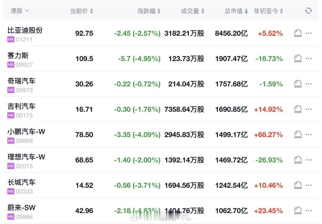
Task: Open alert bell for 理想汽车-W
Action: tap(298, 160)
